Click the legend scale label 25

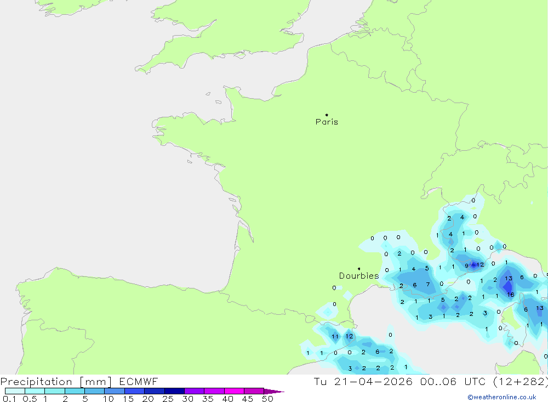pos(168,399)
